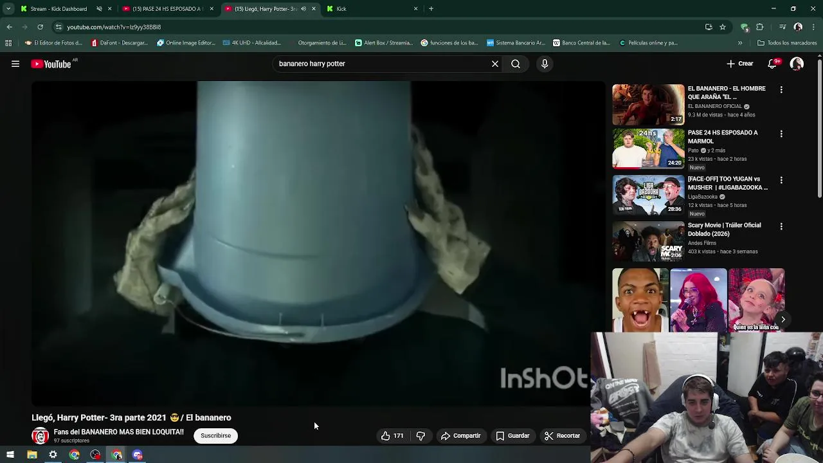823x463 pixels.
Task: Open El Editor de Fotos bookmark
Action: point(53,43)
